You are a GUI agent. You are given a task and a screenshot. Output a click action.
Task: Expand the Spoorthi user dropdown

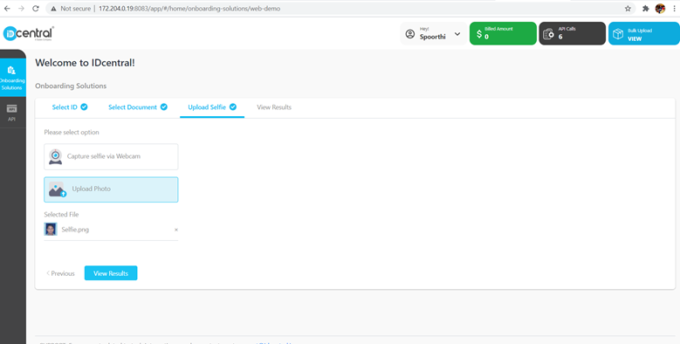pos(457,34)
